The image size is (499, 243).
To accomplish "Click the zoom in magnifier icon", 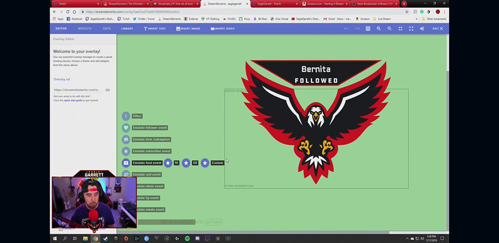I will pos(379,29).
